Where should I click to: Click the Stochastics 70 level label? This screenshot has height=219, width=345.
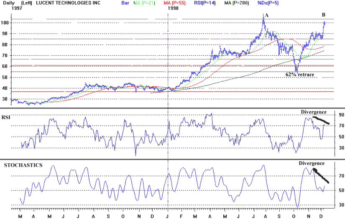click(342, 176)
